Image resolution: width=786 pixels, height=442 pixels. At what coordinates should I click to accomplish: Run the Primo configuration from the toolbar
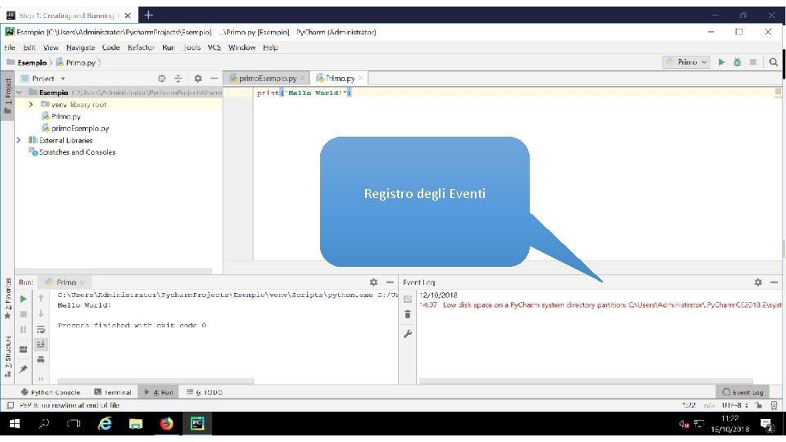pos(721,62)
